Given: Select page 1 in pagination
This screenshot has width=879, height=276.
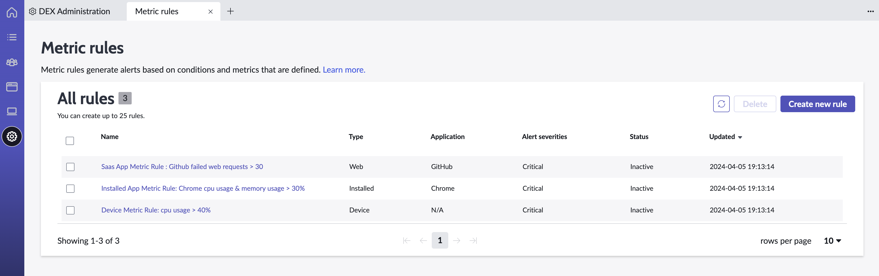Looking at the screenshot, I should pos(440,241).
